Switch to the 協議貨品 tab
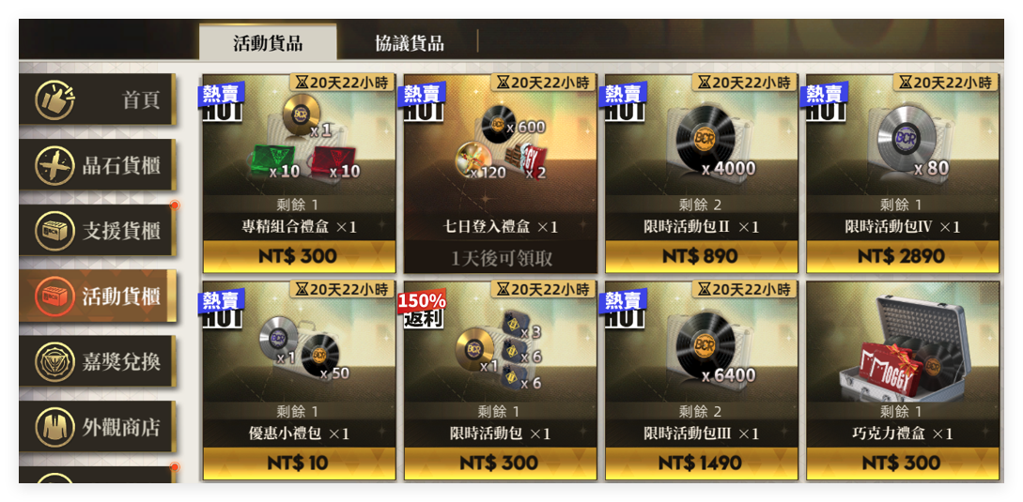This screenshot has height=502, width=1023. point(409,44)
